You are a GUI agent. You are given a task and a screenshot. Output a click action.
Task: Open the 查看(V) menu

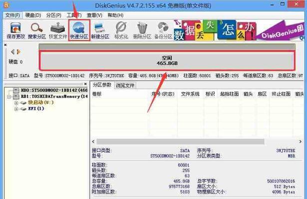94,15
